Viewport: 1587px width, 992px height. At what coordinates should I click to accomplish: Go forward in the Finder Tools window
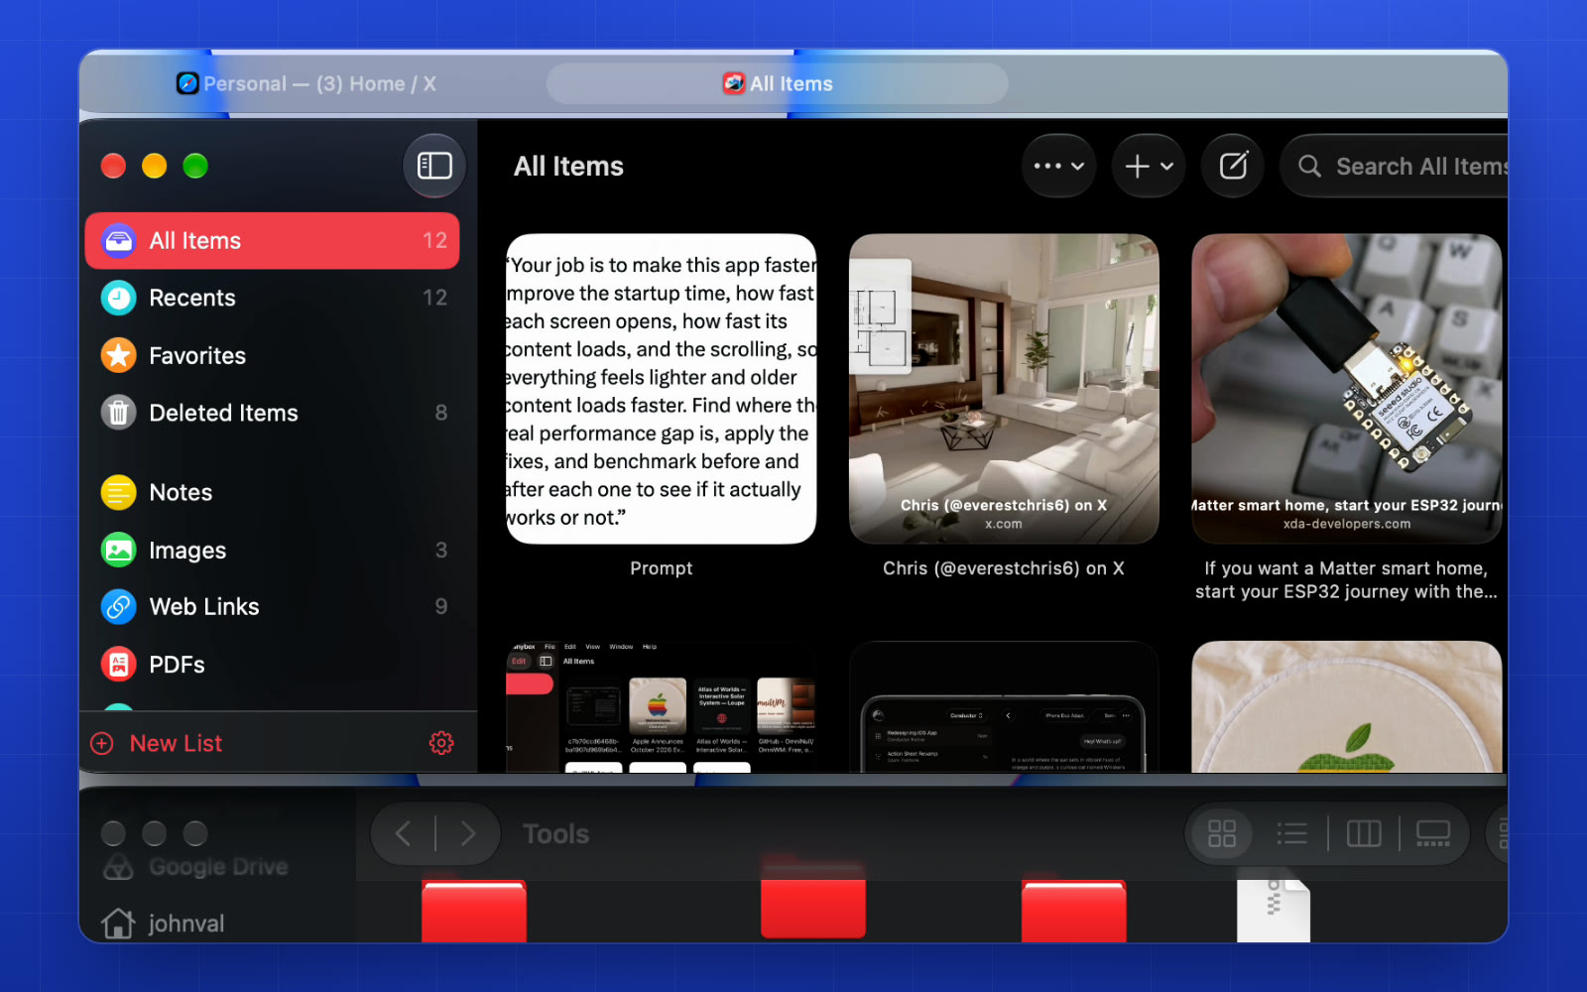(468, 833)
